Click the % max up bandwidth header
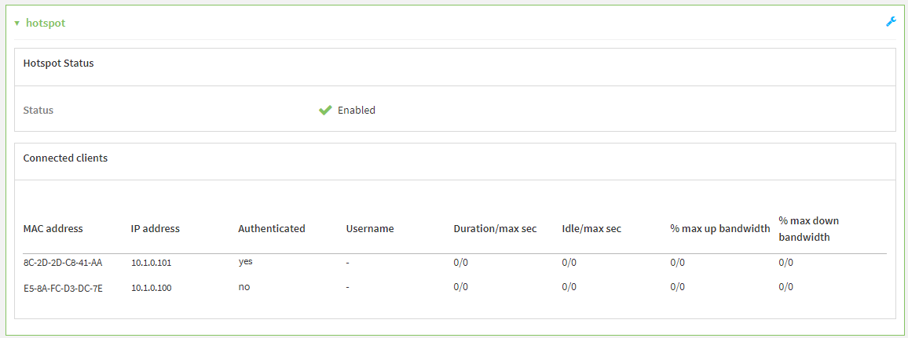Image resolution: width=908 pixels, height=338 pixels. click(x=719, y=229)
